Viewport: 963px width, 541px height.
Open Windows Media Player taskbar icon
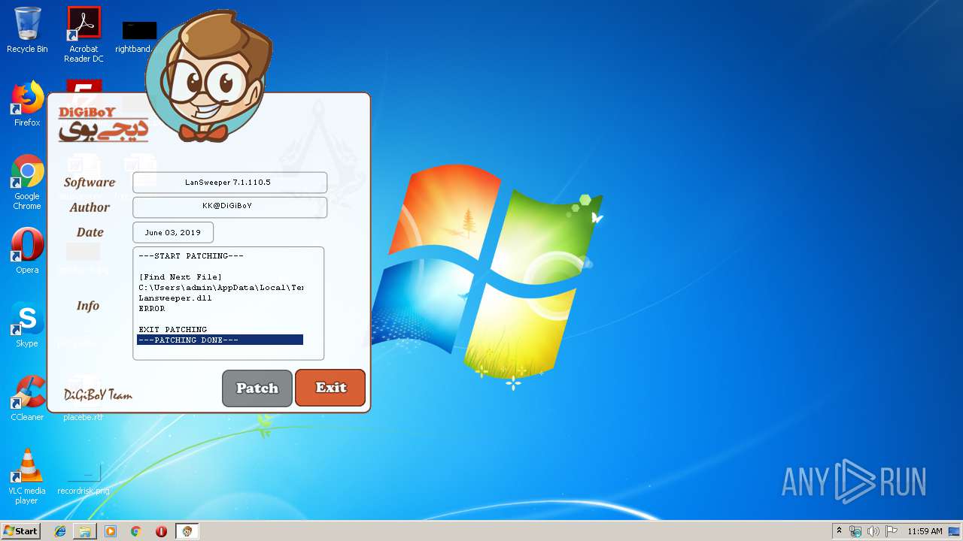click(111, 531)
